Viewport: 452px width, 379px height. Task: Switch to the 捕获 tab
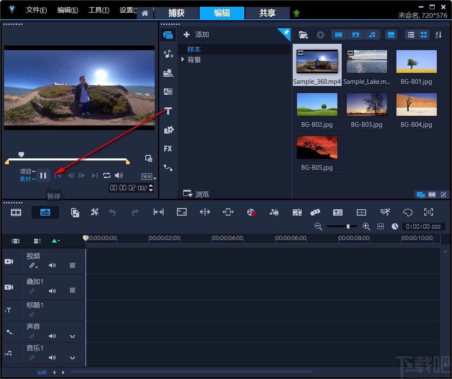point(177,13)
